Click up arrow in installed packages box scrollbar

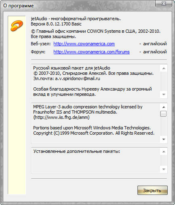pyautogui.click(x=164, y=152)
